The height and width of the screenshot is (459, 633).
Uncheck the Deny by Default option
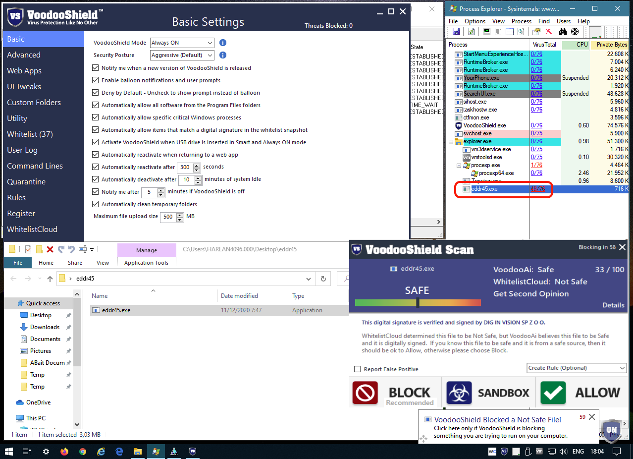click(x=96, y=93)
